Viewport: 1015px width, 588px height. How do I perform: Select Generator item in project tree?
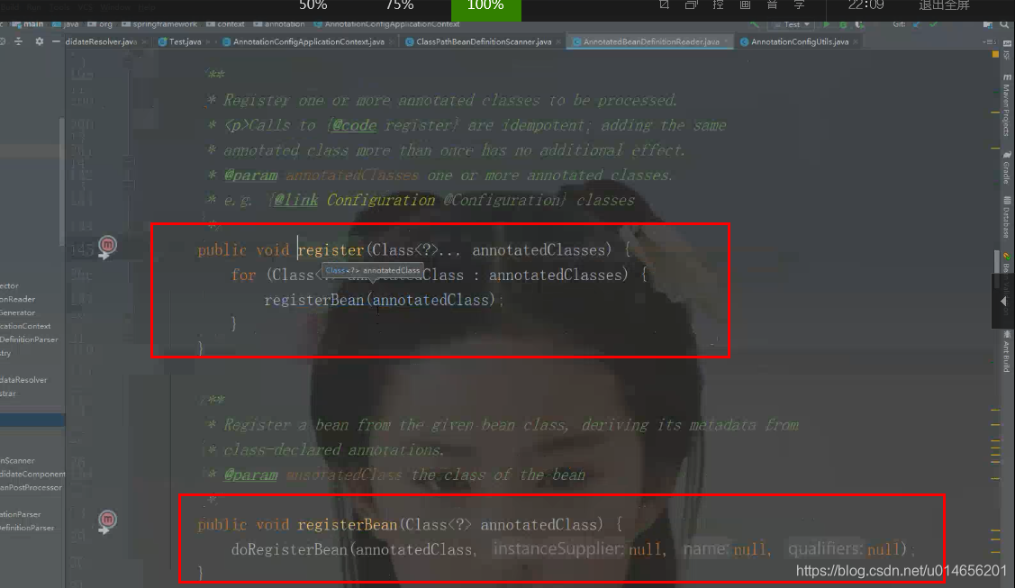tap(17, 313)
